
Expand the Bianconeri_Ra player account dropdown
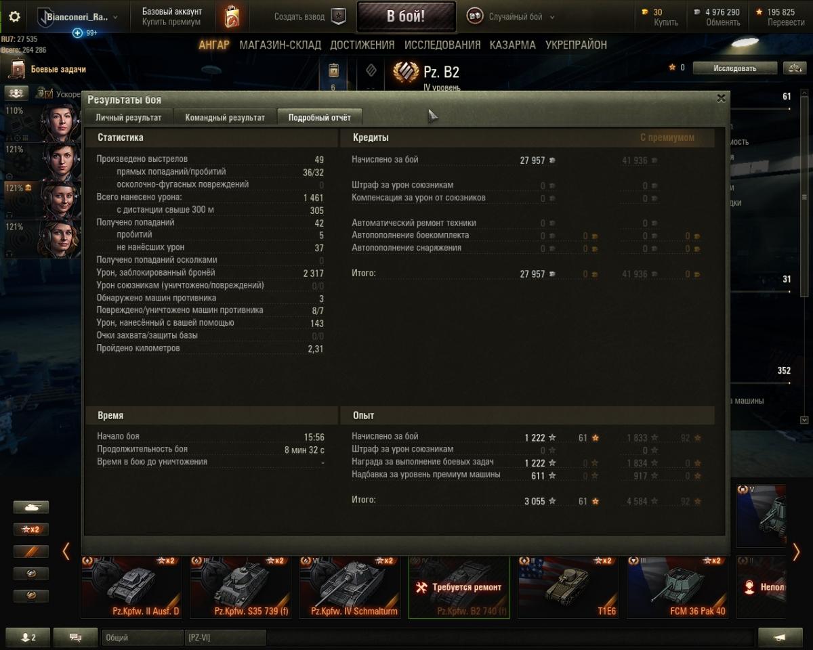[x=114, y=17]
